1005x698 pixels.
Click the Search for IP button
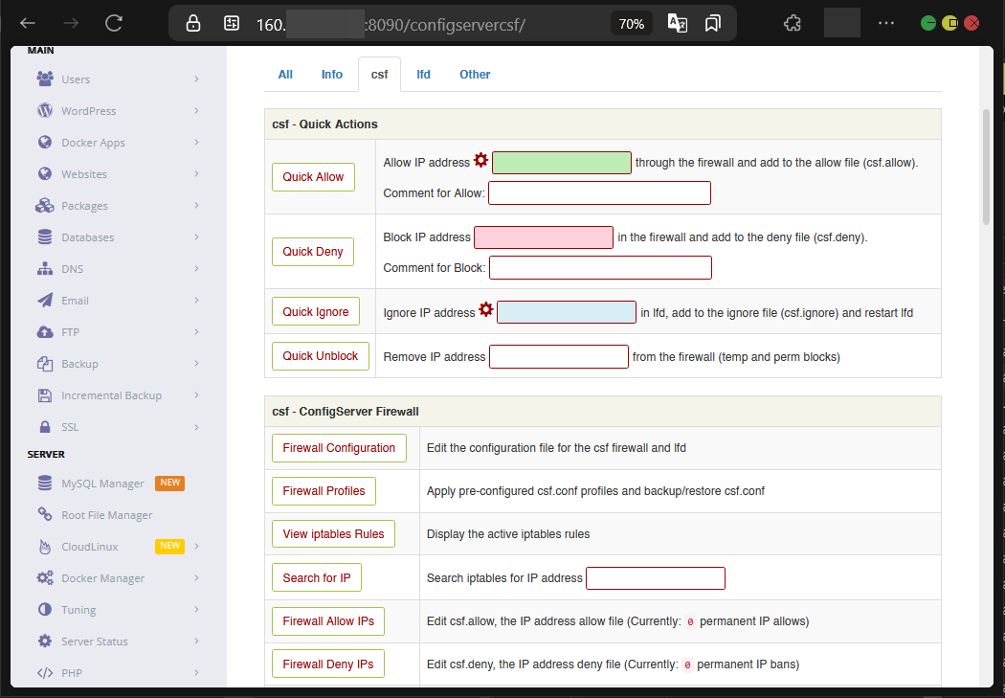[317, 577]
